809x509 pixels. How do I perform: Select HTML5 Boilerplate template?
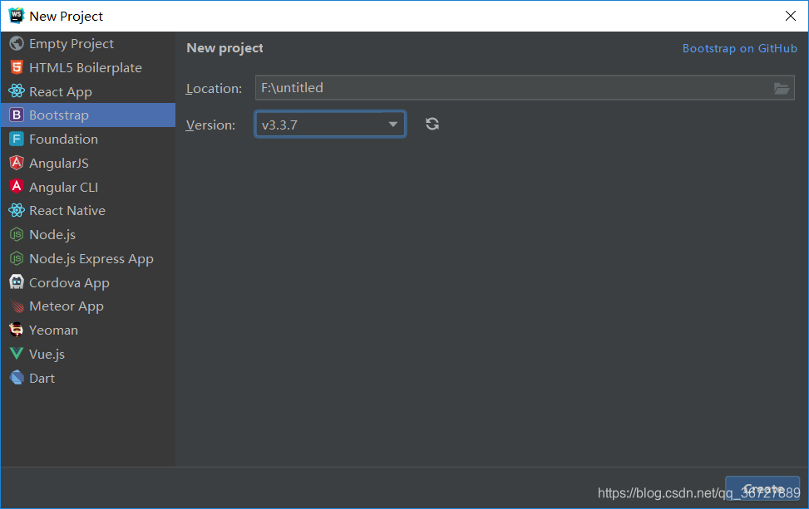click(x=88, y=67)
